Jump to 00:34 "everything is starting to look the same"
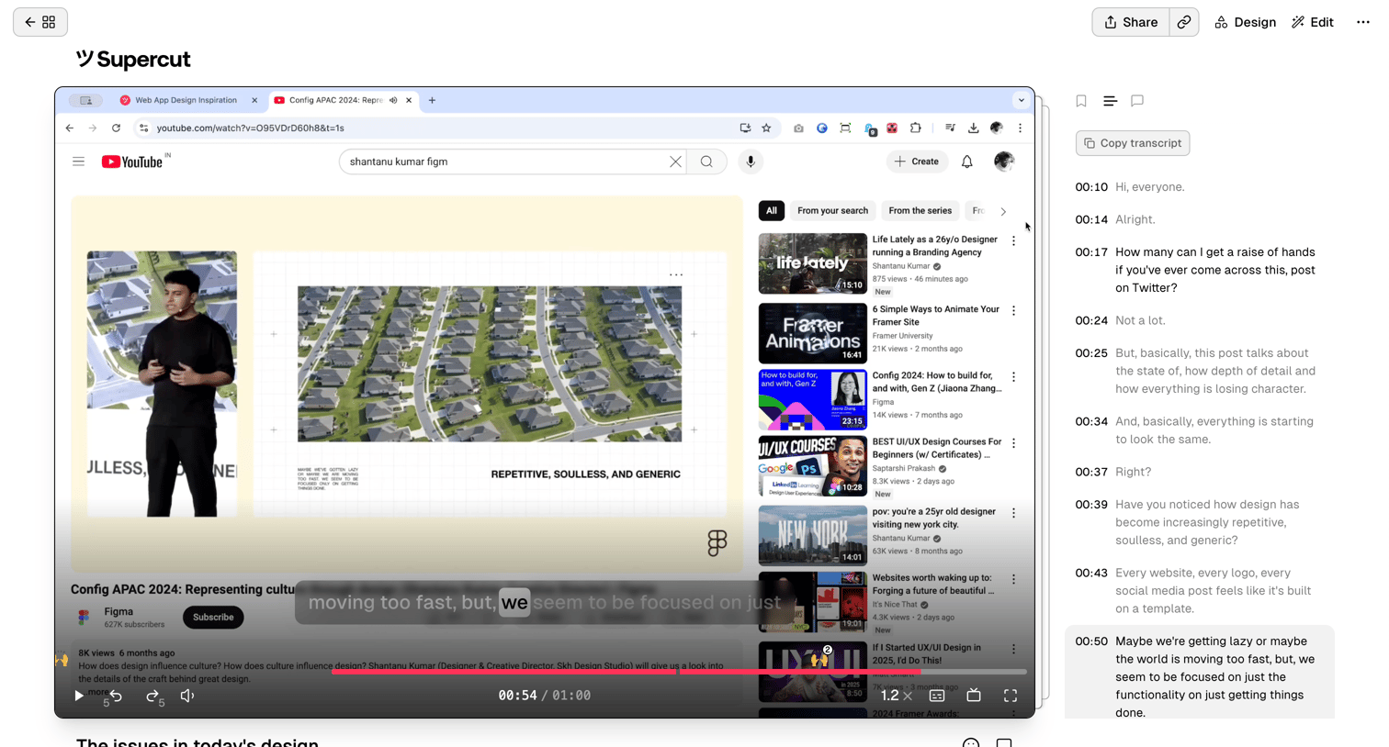This screenshot has width=1389, height=747. [1200, 430]
